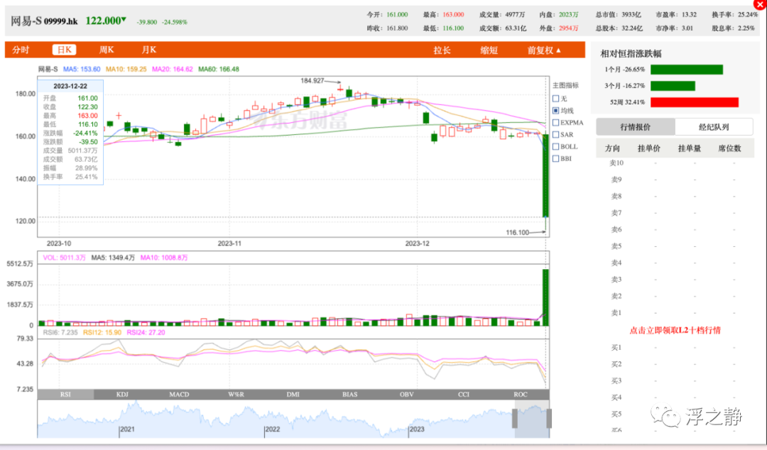The image size is (767, 450).
Task: Click the 买5 order book row
Action: 675,415
